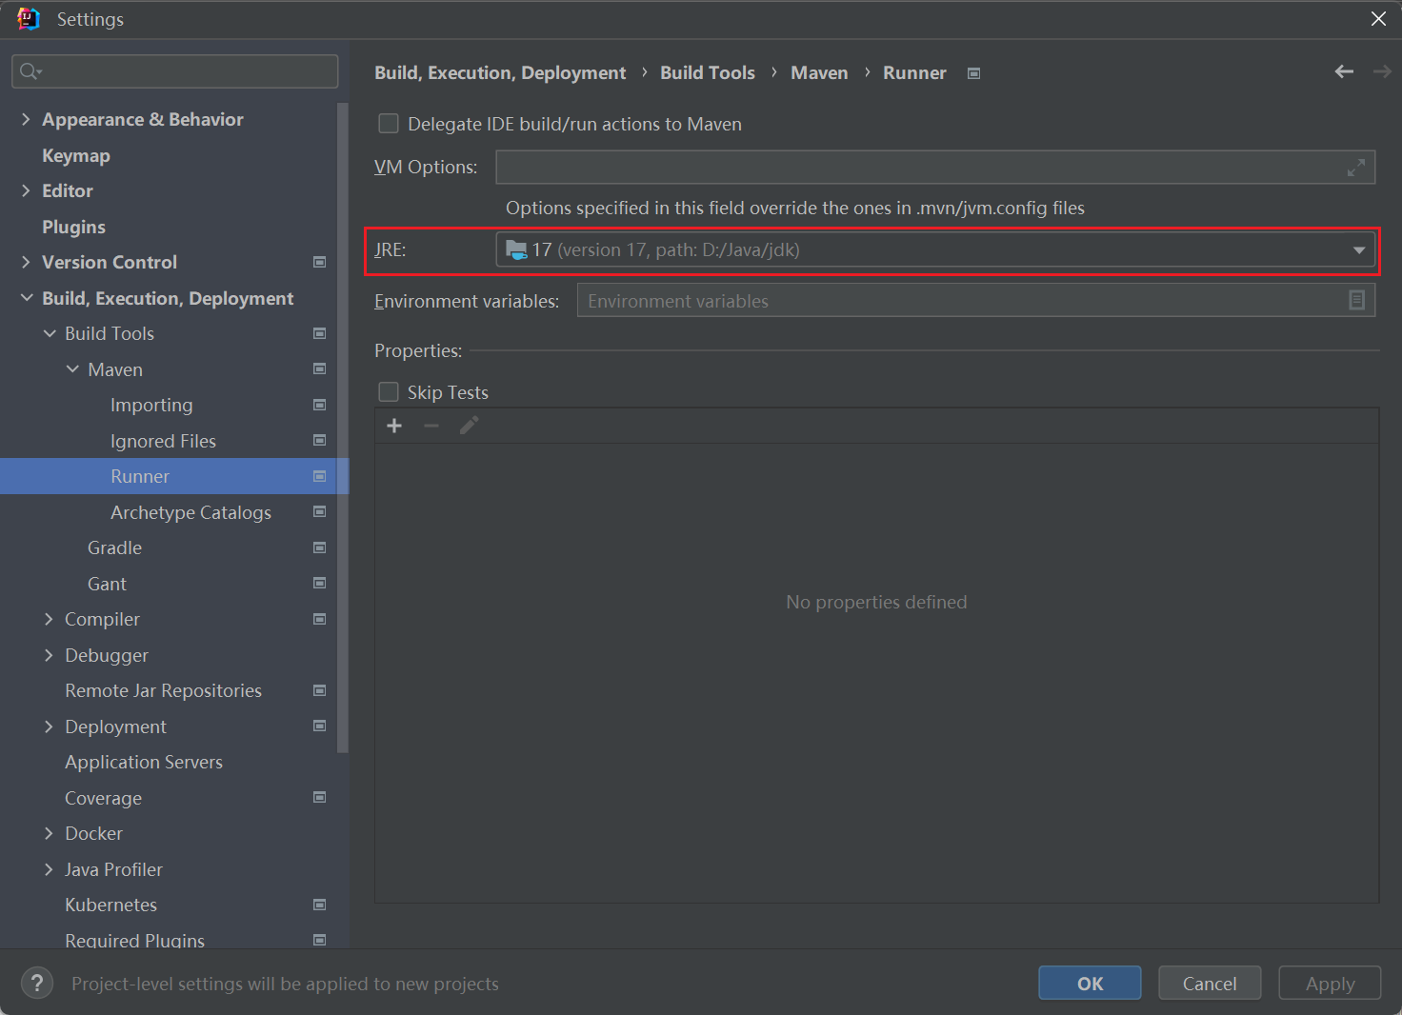Click the IntelliJ IDEA logo in title bar
1402x1015 pixels.
click(x=29, y=19)
